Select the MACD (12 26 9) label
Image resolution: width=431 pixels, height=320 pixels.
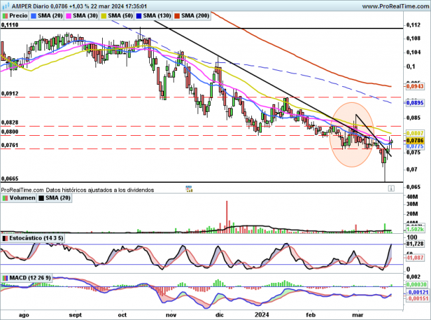coord(29,277)
